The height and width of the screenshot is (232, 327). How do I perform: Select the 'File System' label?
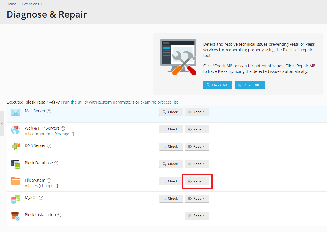(35, 180)
